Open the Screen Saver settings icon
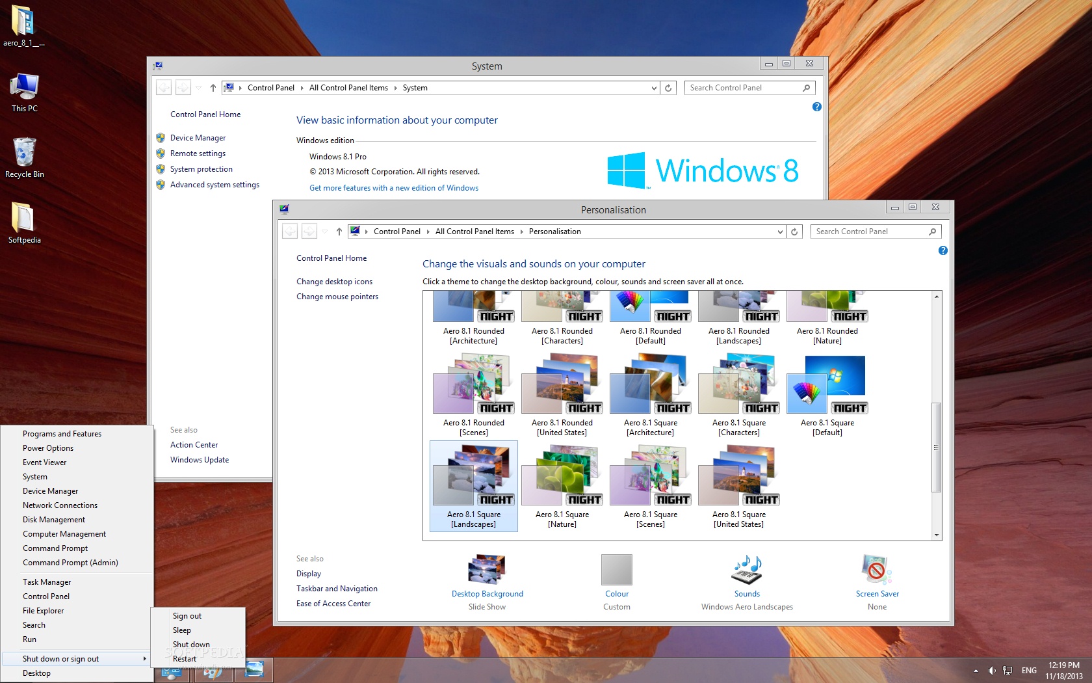 [x=877, y=570]
